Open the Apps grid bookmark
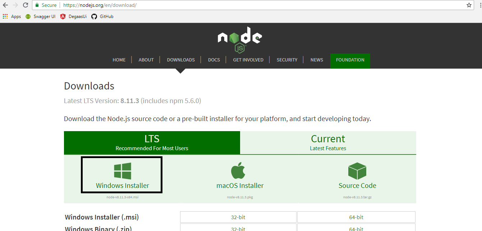Image resolution: width=482 pixels, height=231 pixels. (12, 17)
